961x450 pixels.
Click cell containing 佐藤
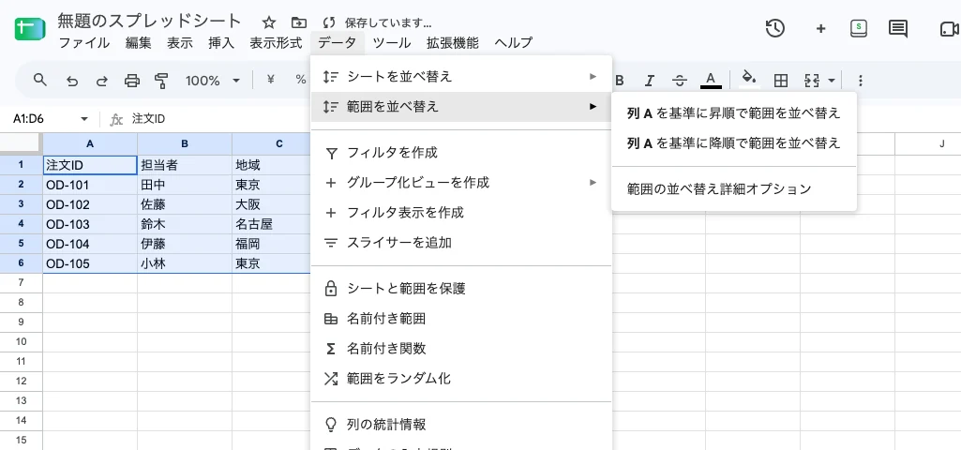point(185,204)
